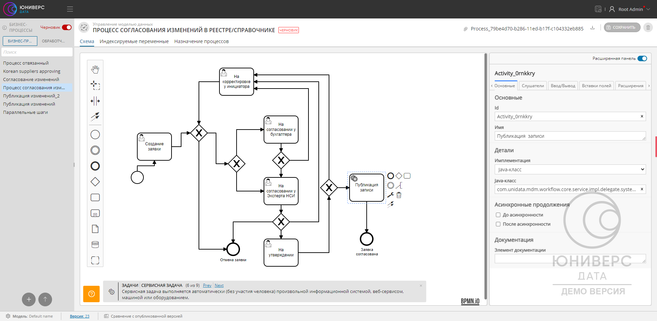
Task: Disable the Расширенная панель switch
Action: [x=642, y=58]
